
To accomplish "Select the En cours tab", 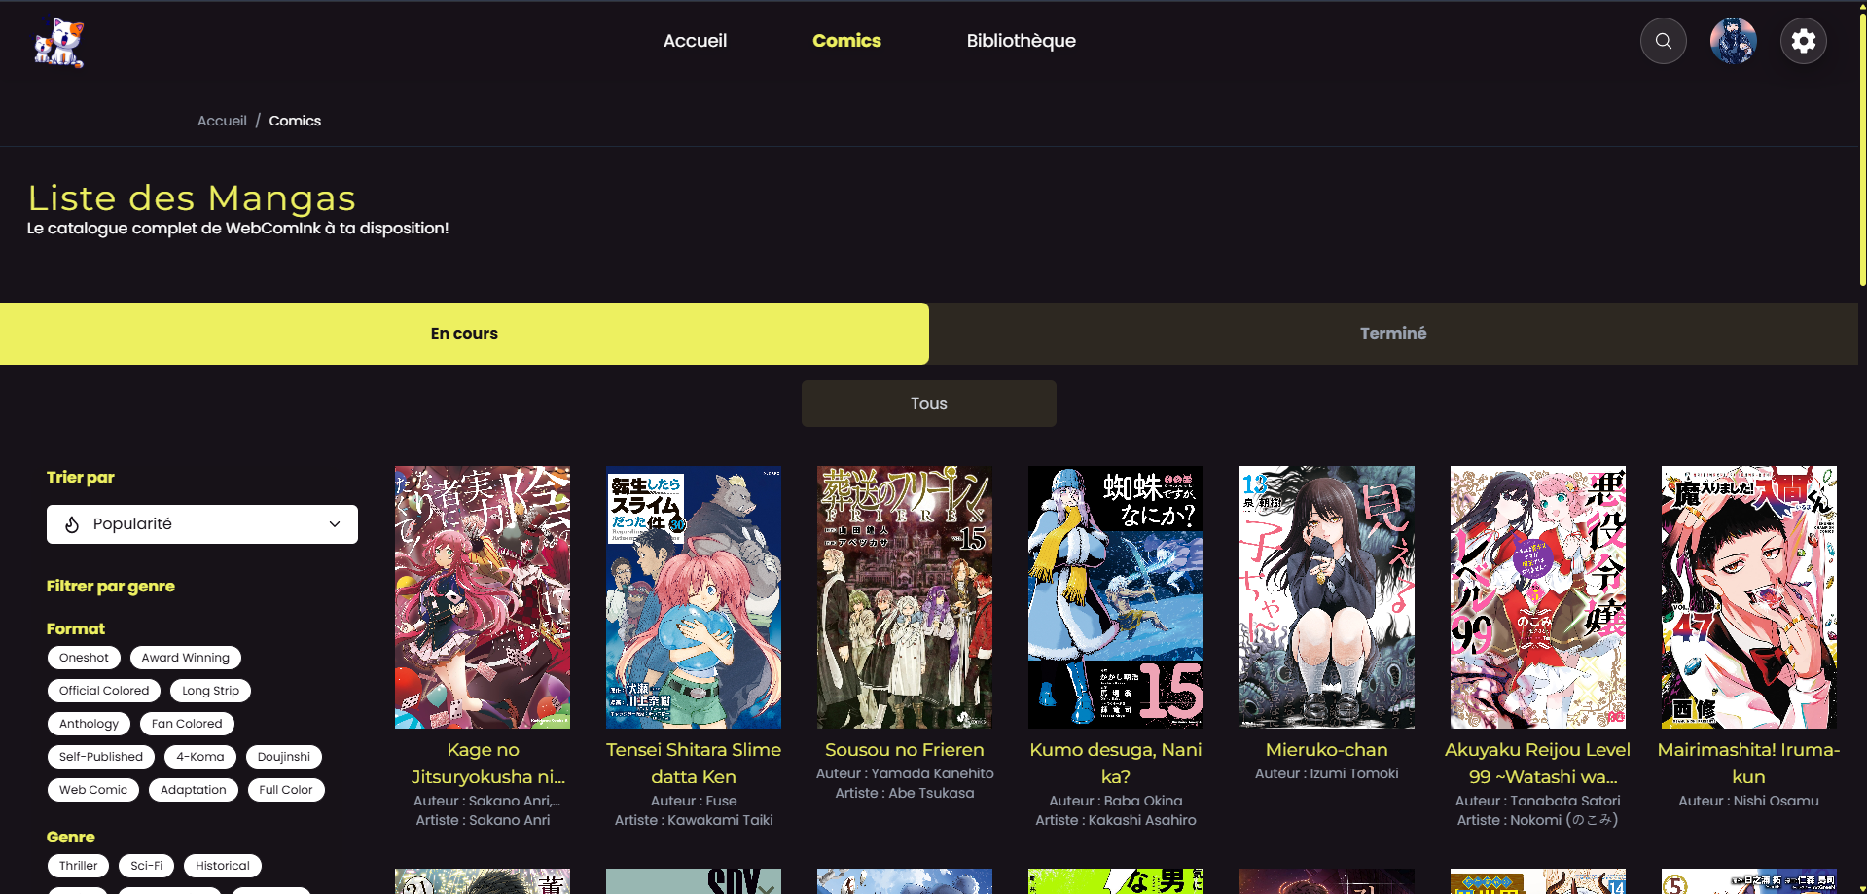I will 464,334.
